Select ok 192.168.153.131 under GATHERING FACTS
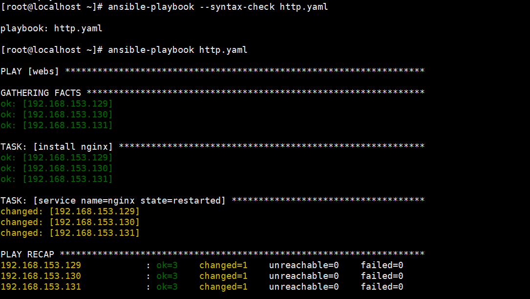 [x=57, y=125]
